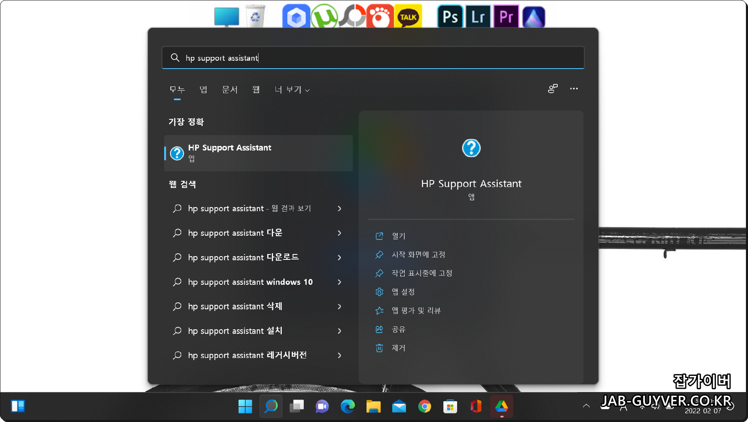Open Google Drive from the taskbar
Image resolution: width=748 pixels, height=422 pixels.
[502, 406]
